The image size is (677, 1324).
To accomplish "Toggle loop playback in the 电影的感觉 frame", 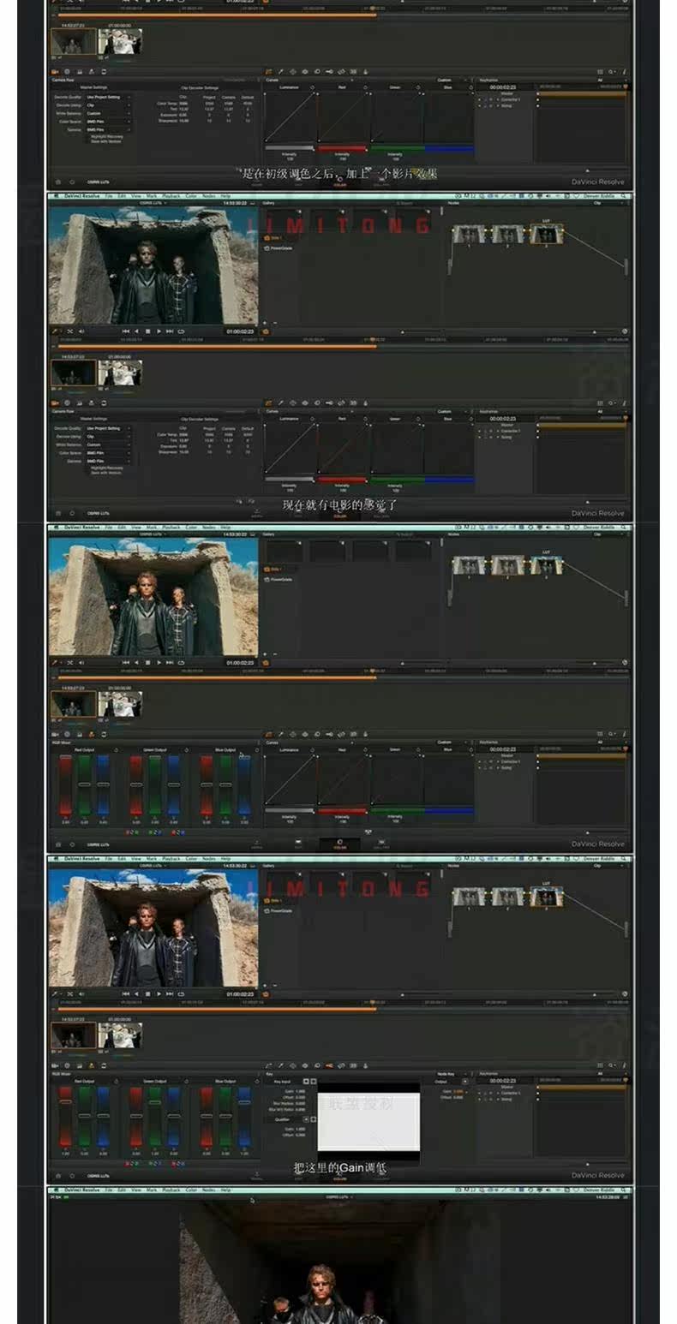I will point(181,331).
